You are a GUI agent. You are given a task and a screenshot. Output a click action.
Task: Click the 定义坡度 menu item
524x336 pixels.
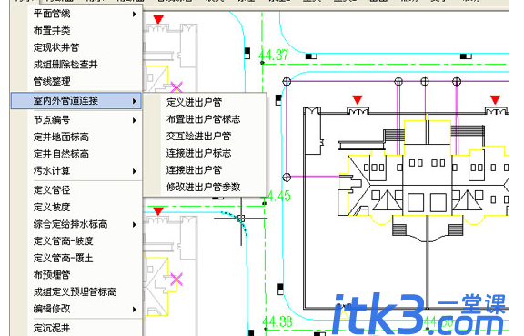click(x=76, y=208)
